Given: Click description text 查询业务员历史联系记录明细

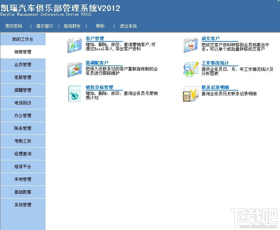Looking at the screenshot, I should [229, 94].
